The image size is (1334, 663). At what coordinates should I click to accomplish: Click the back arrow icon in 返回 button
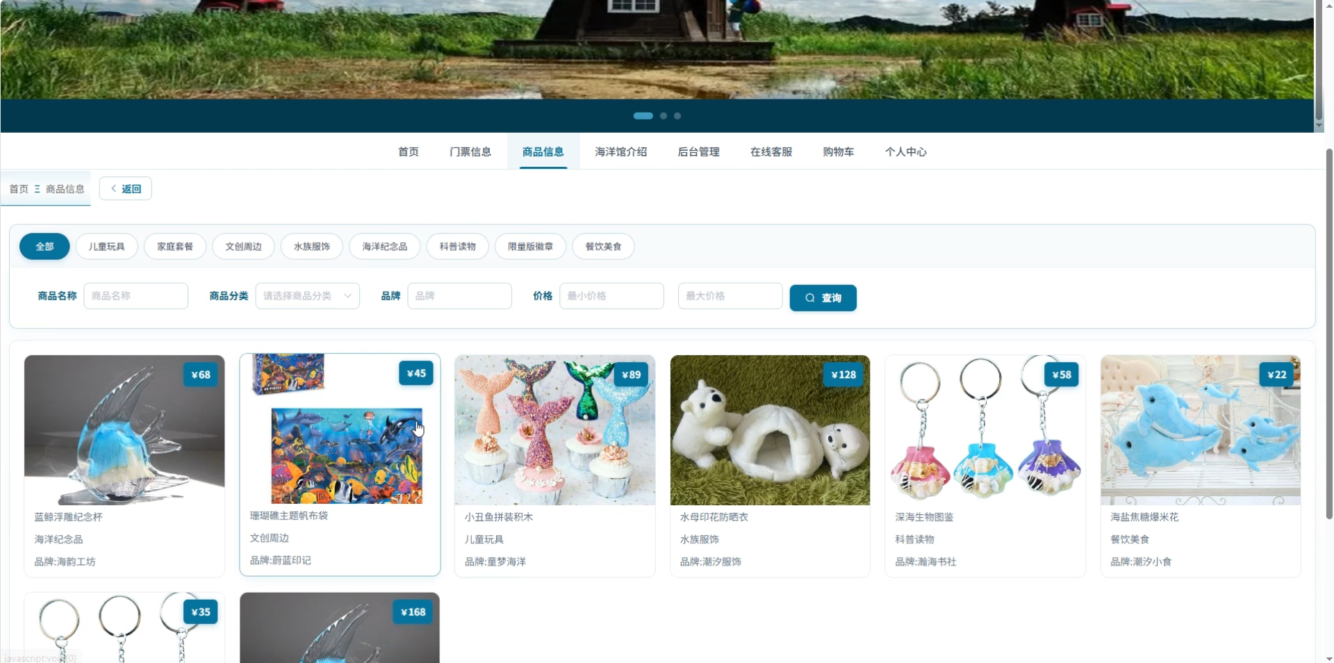click(114, 188)
